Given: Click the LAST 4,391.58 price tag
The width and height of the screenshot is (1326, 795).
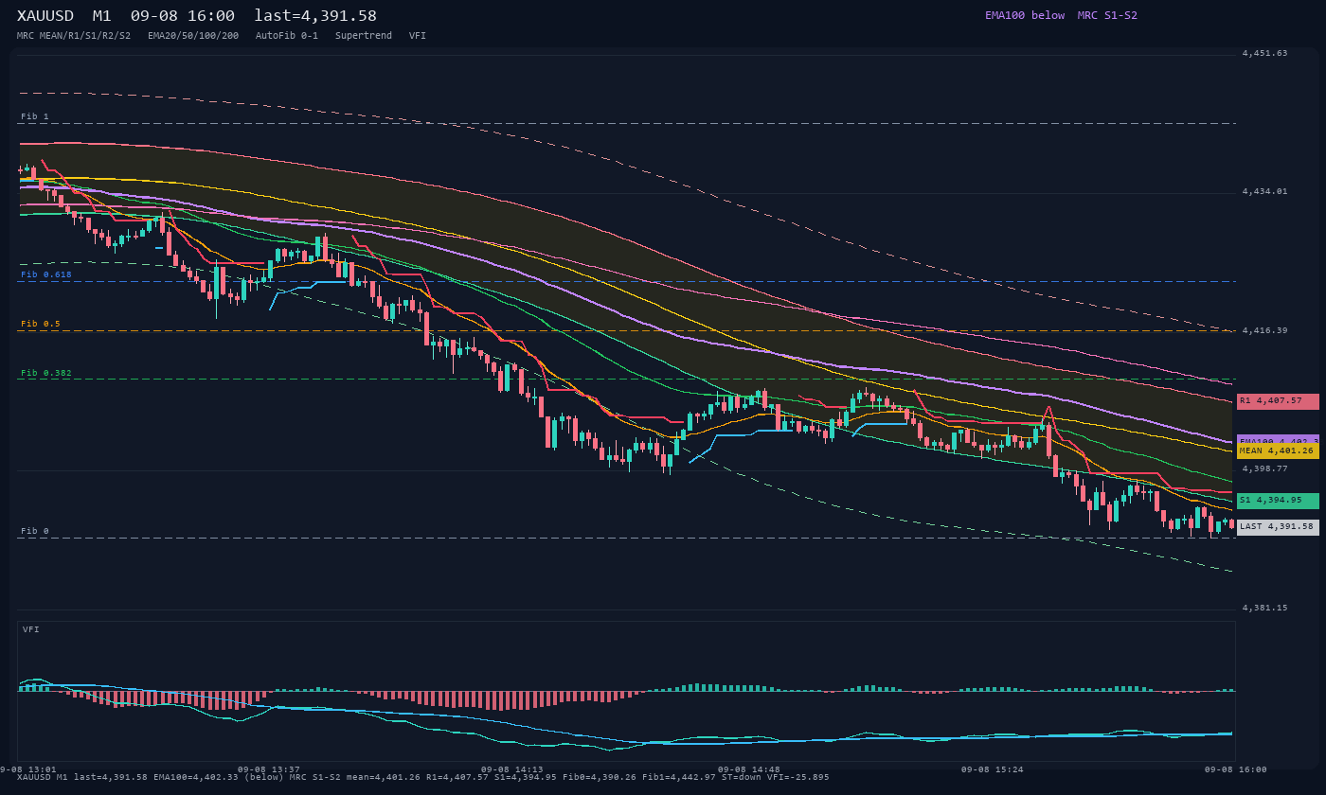Looking at the screenshot, I should coord(1278,527).
